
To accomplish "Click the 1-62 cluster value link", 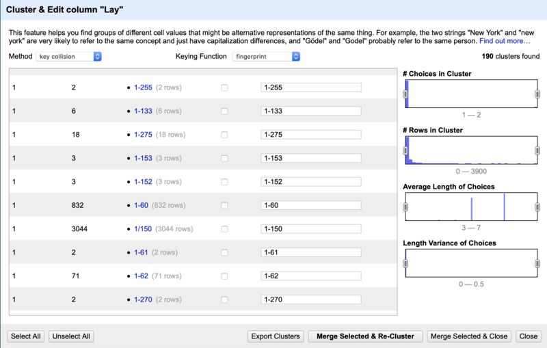I will tap(141, 276).
